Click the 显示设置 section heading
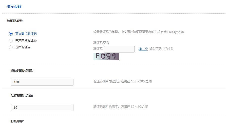The height and width of the screenshot is (123, 226). coord(14,6)
